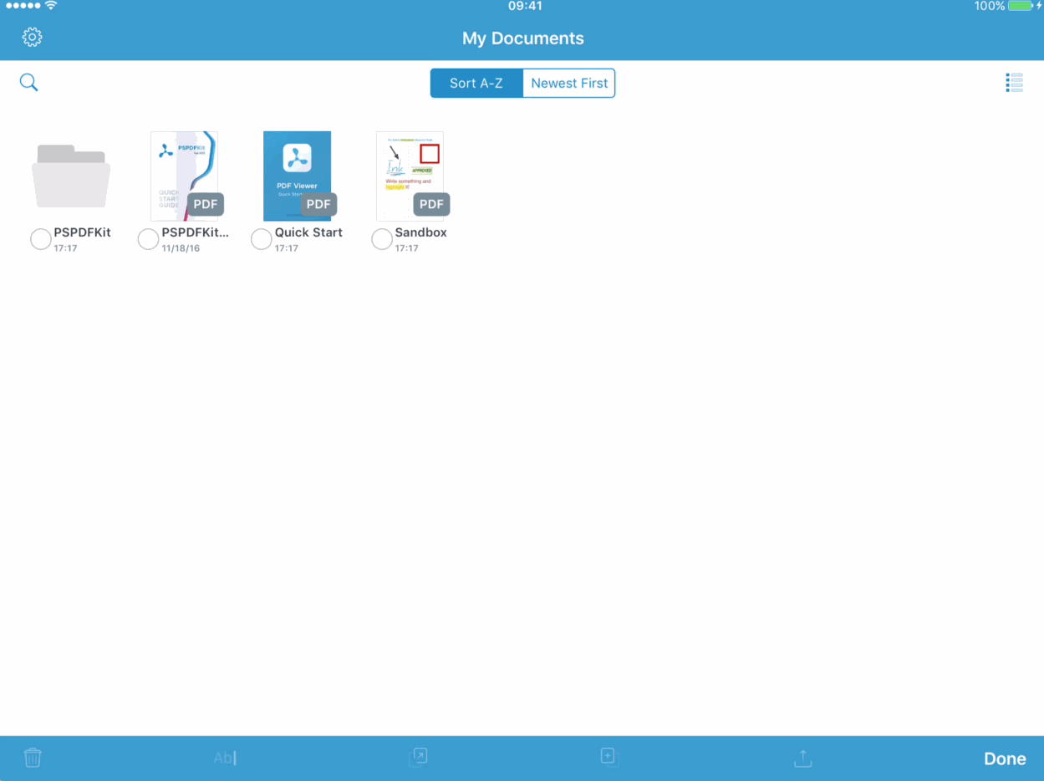
Task: Open the Quick Start PDF thumbnail
Action: point(297,176)
